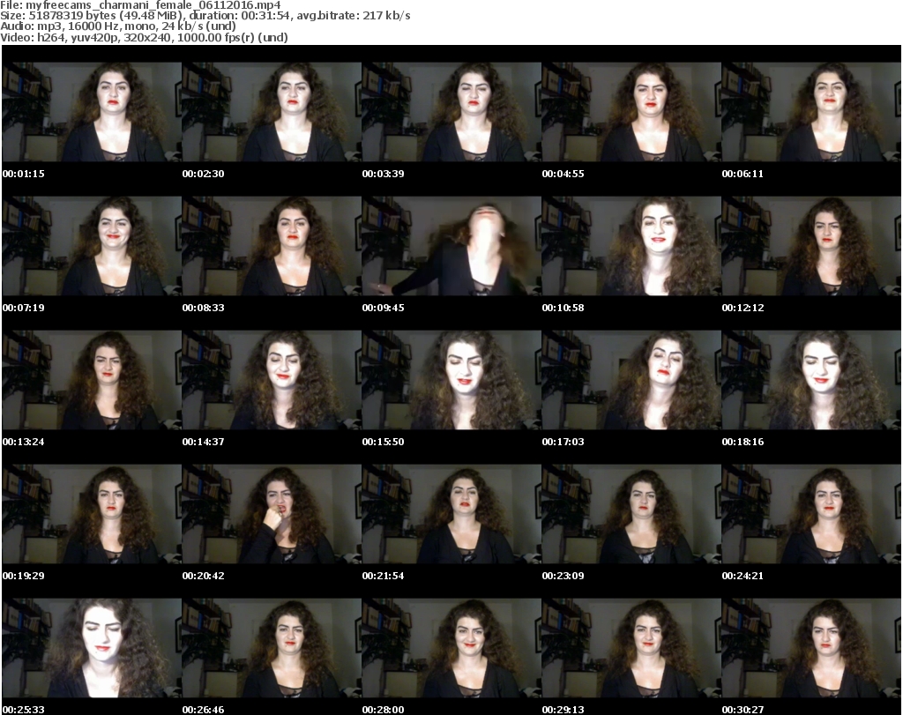Pick the frame at 00:10:58
The image size is (903, 715).
[x=631, y=246]
